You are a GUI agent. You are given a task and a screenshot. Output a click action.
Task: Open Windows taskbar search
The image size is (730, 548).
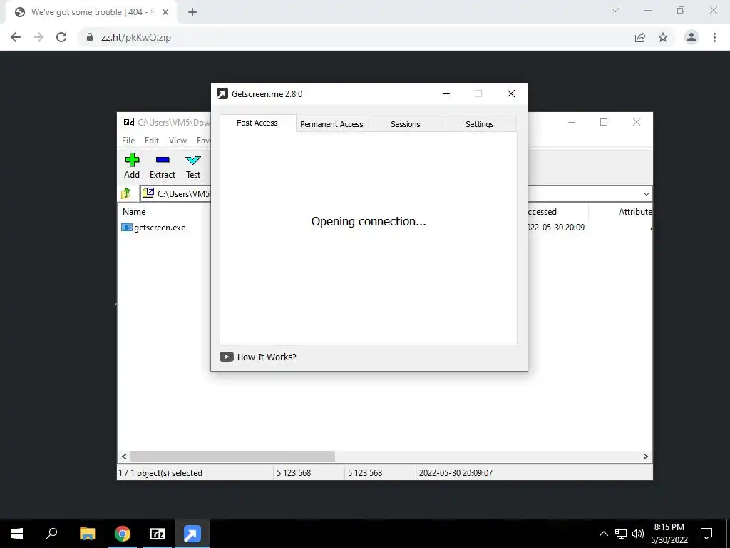(x=51, y=534)
